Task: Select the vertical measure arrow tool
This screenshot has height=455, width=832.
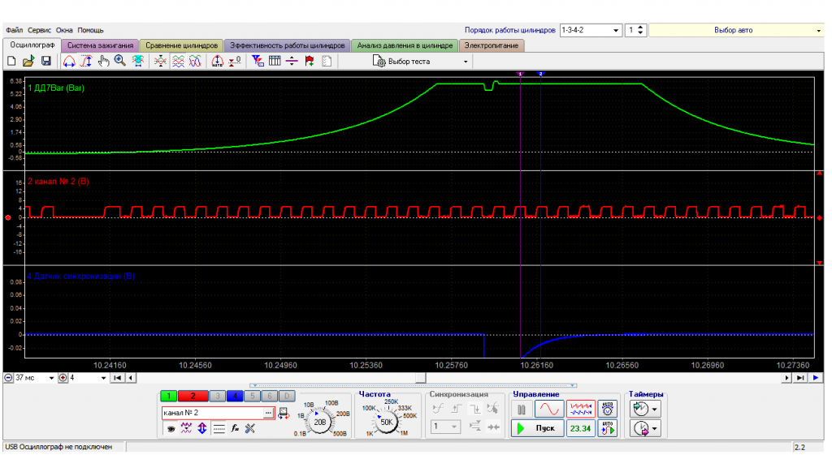Action: (86, 62)
